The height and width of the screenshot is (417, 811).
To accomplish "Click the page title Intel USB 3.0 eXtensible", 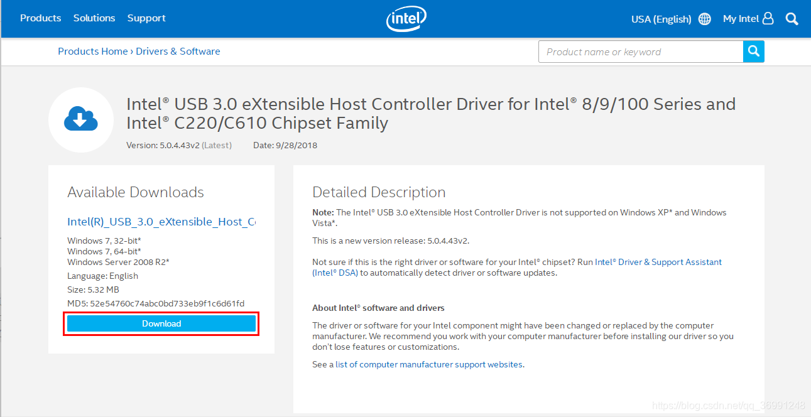I will coord(431,113).
